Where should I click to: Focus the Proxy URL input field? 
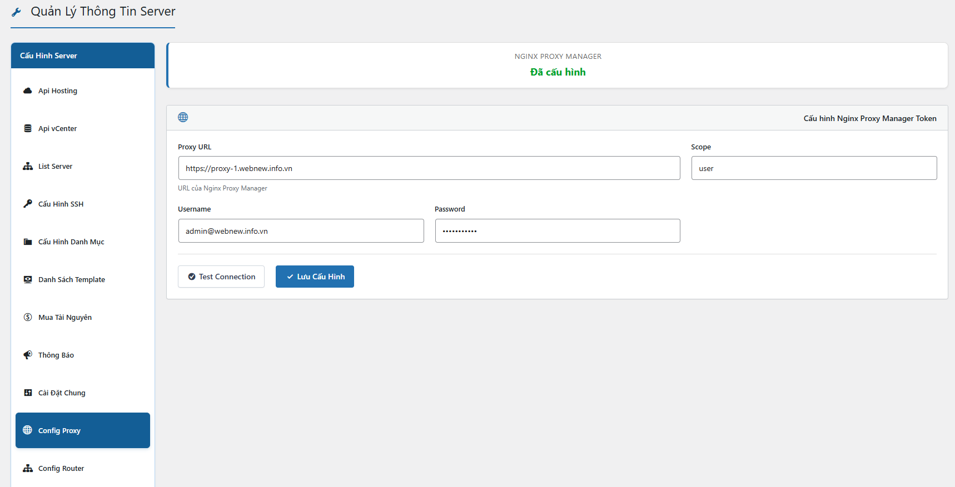[x=429, y=168]
